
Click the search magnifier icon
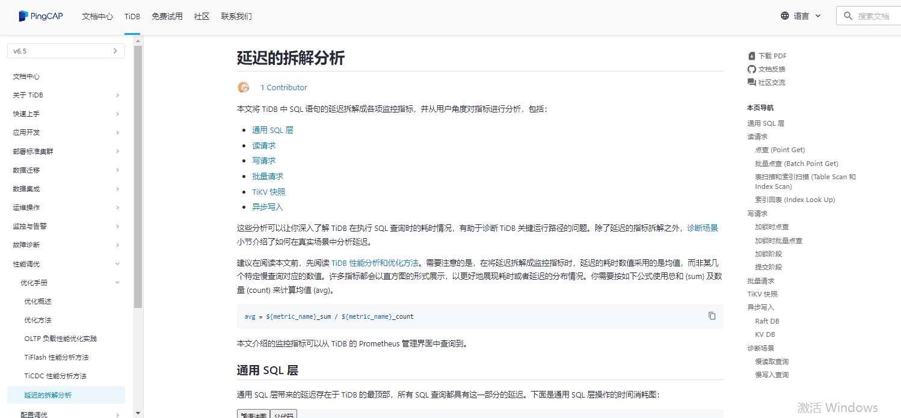click(848, 16)
